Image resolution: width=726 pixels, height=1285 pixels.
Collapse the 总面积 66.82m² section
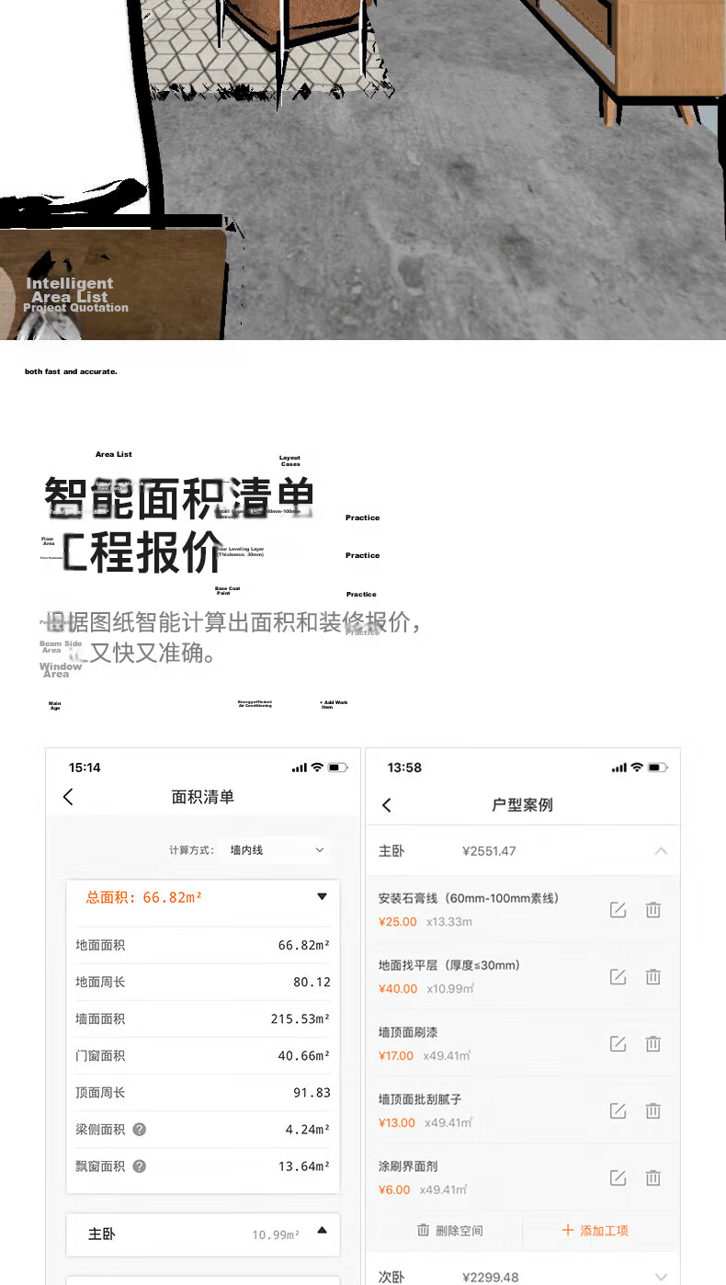click(322, 896)
